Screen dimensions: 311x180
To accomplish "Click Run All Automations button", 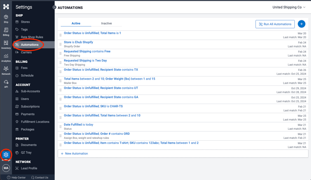I will [275, 24].
